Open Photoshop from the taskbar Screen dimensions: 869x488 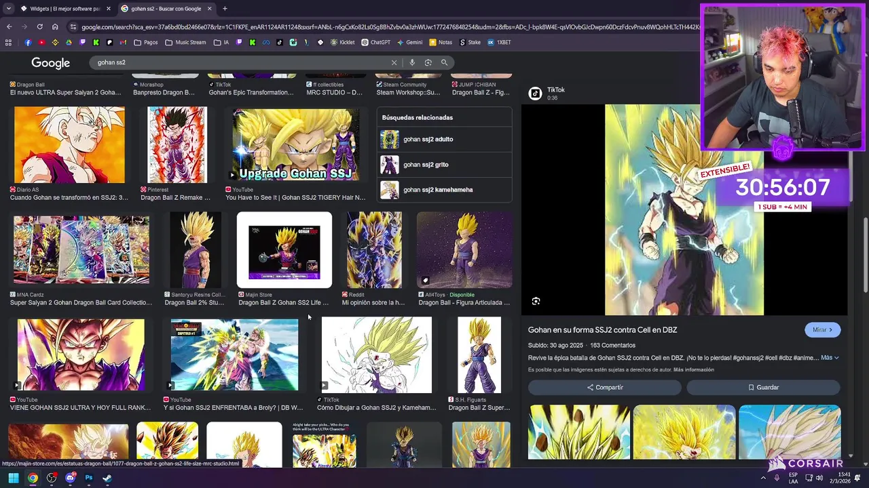(88, 478)
